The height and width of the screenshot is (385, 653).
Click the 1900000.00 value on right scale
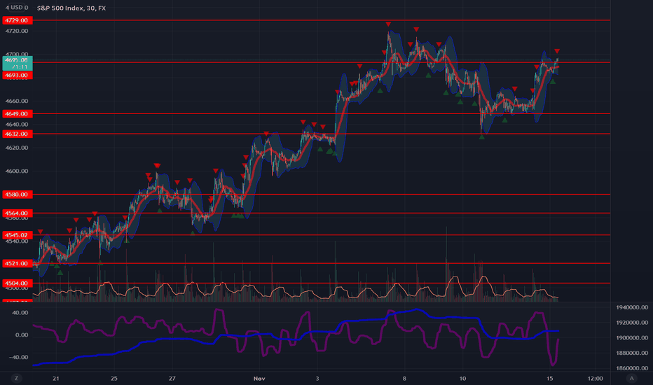click(x=632, y=338)
